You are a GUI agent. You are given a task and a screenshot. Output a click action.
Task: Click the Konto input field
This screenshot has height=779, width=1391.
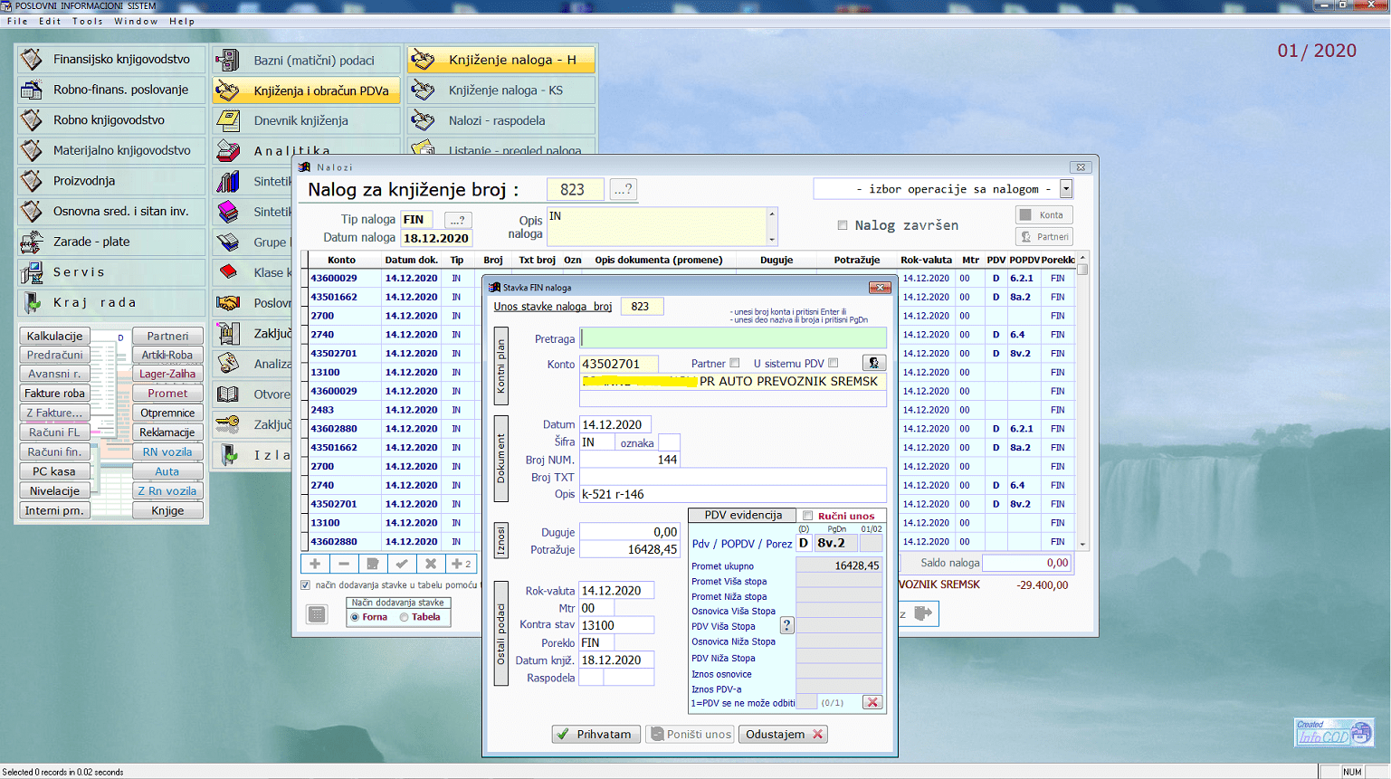[x=619, y=364]
